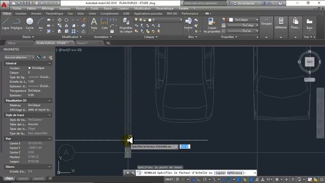Select the Polyligne tool
325x183 pixels.
click(16, 23)
